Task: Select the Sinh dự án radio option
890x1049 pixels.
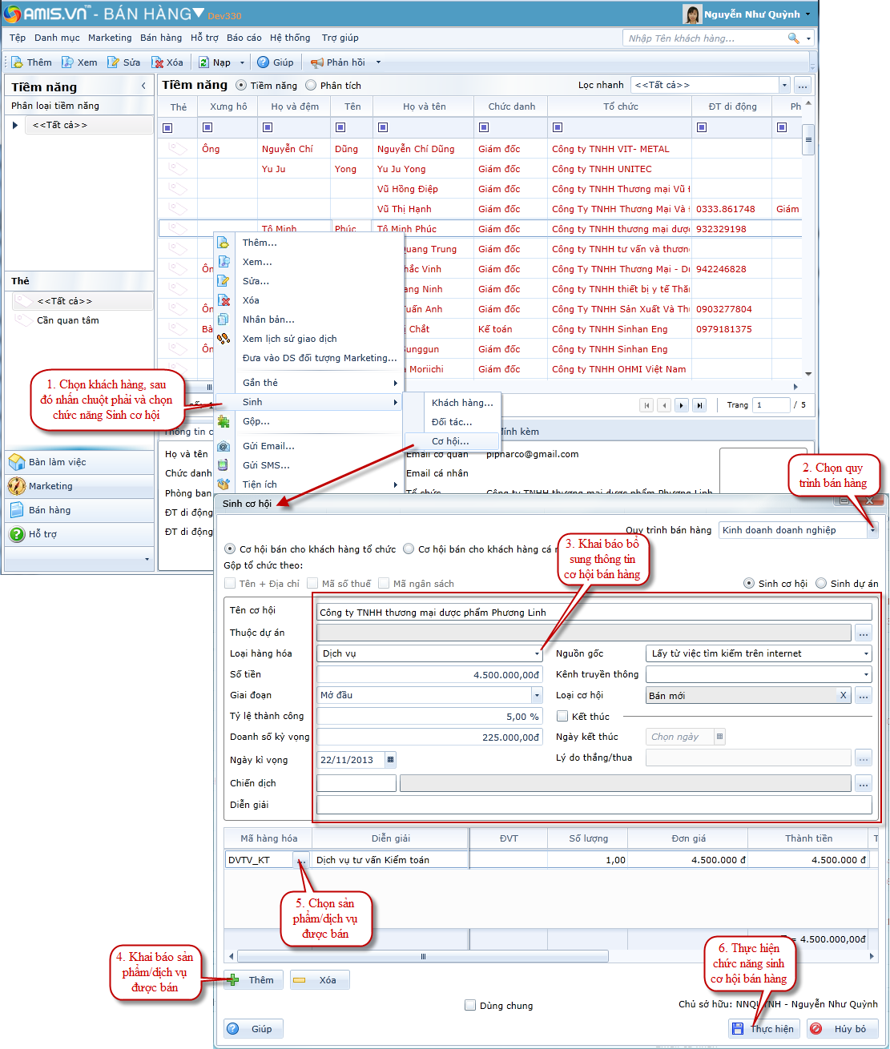Action: click(x=821, y=583)
